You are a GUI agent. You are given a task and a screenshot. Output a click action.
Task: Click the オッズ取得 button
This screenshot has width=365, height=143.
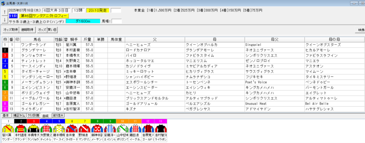pyautogui.click(x=10, y=30)
